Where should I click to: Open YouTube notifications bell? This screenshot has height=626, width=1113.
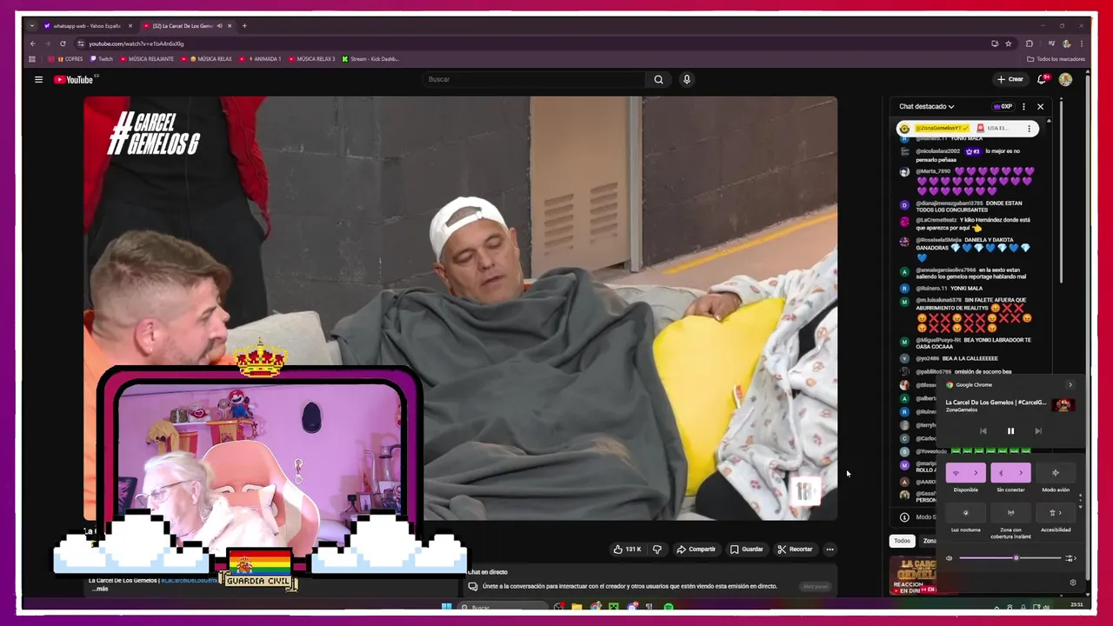coord(1042,79)
